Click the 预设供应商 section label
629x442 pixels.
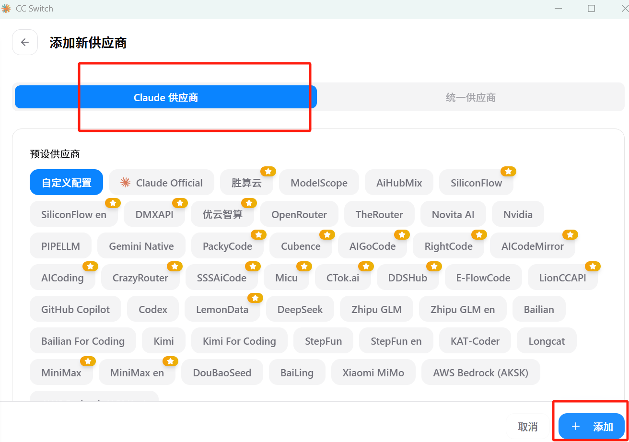(55, 154)
